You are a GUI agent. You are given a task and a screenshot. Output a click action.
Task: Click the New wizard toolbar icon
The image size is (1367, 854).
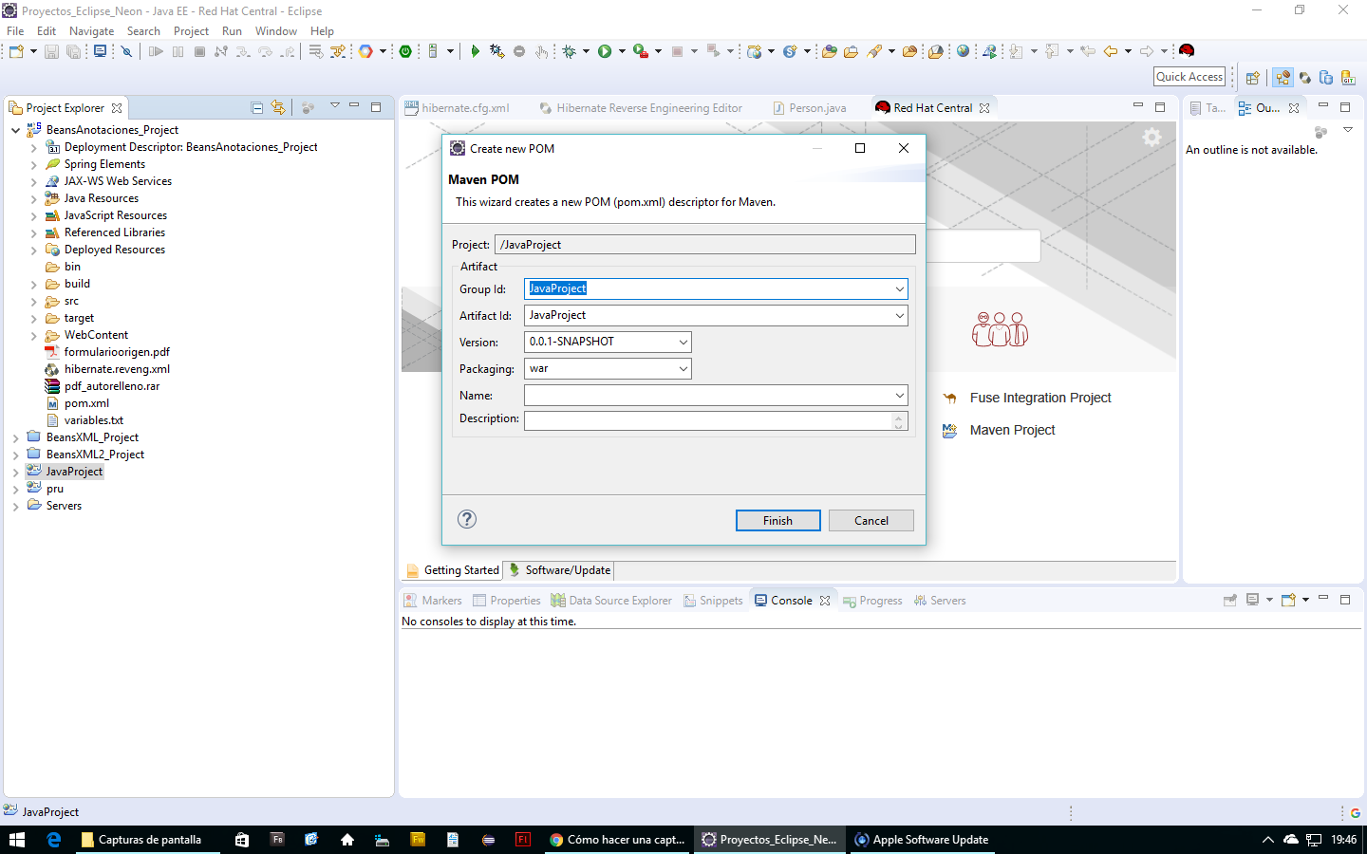tap(16, 51)
